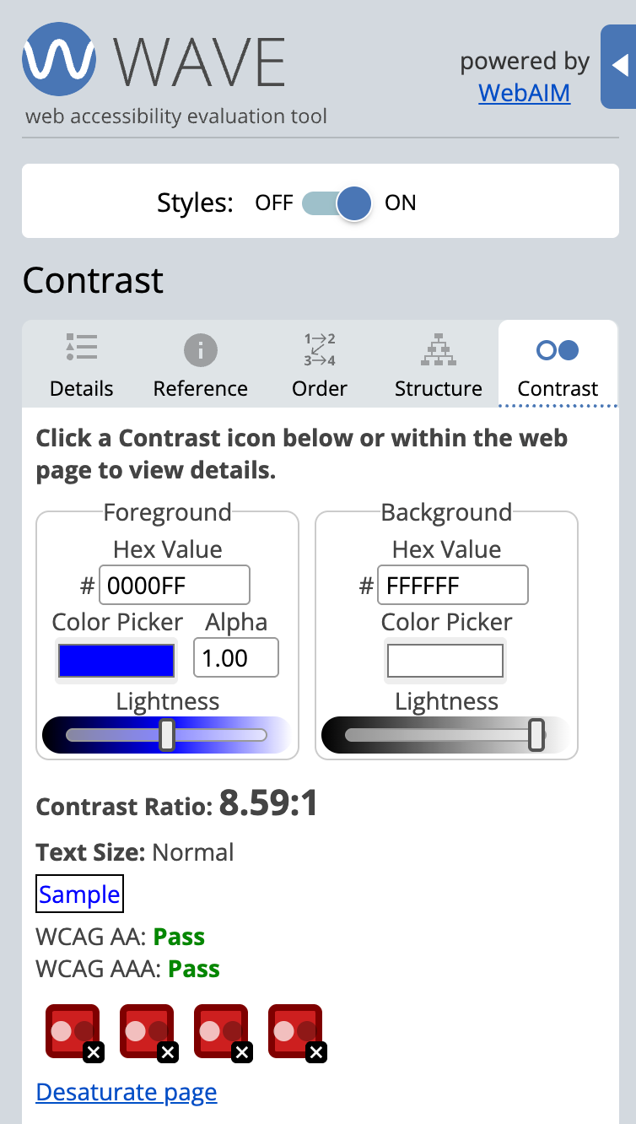Click the first contrast error icon

(x=72, y=1028)
